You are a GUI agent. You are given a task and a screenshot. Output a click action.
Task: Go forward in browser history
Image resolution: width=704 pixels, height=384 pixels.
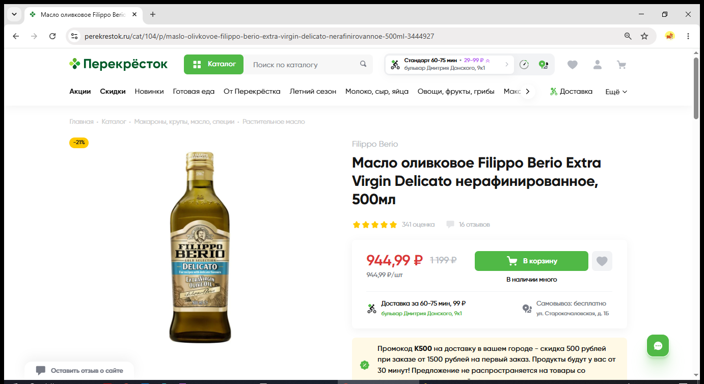34,36
